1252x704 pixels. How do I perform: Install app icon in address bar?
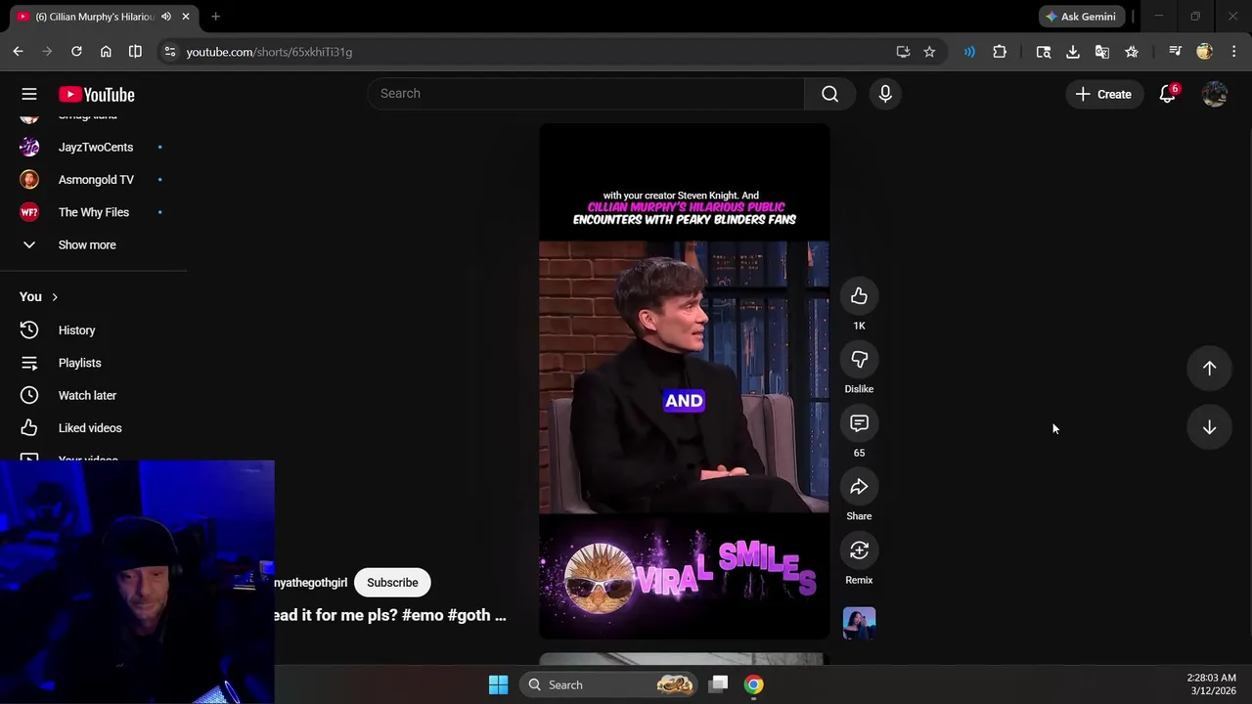point(903,52)
